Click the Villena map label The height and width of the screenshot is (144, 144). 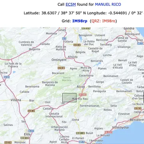[16, 100]
